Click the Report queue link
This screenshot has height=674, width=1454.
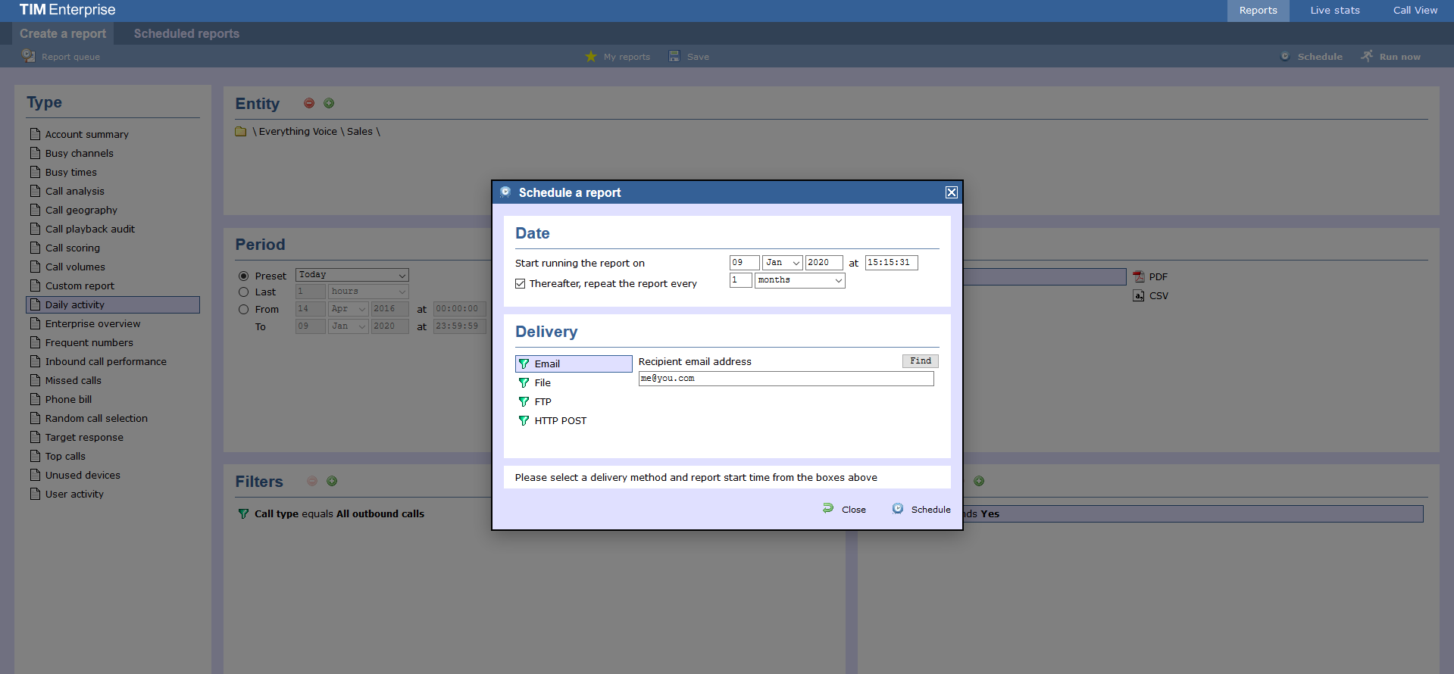70,57
